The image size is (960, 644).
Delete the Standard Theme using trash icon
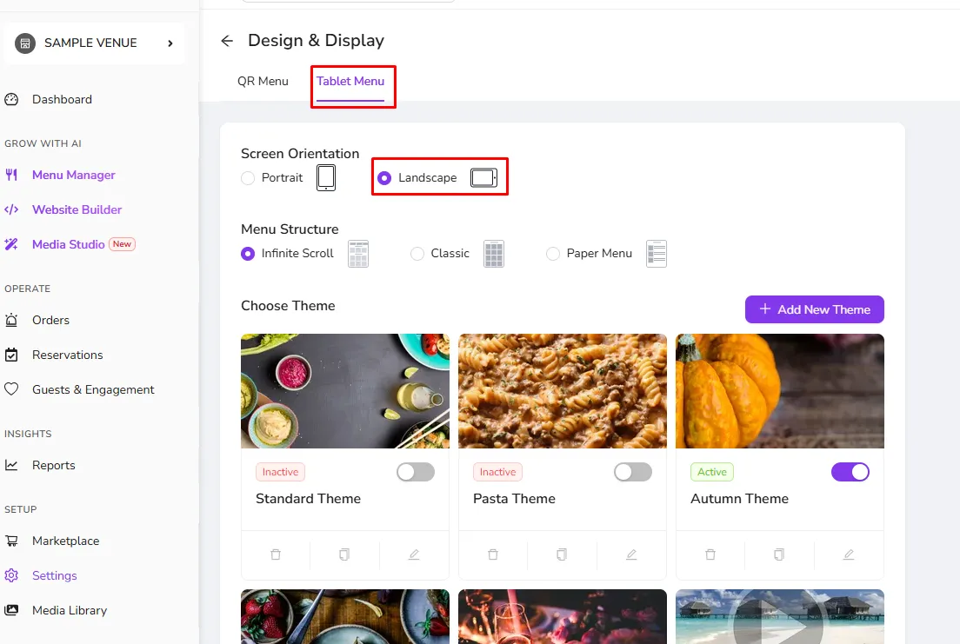point(276,554)
